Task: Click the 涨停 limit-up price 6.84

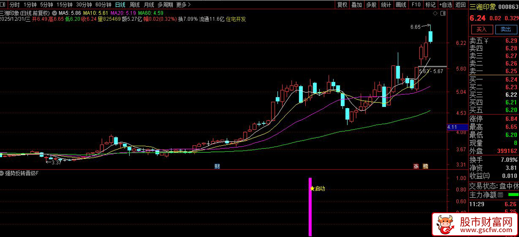Action: [511, 119]
